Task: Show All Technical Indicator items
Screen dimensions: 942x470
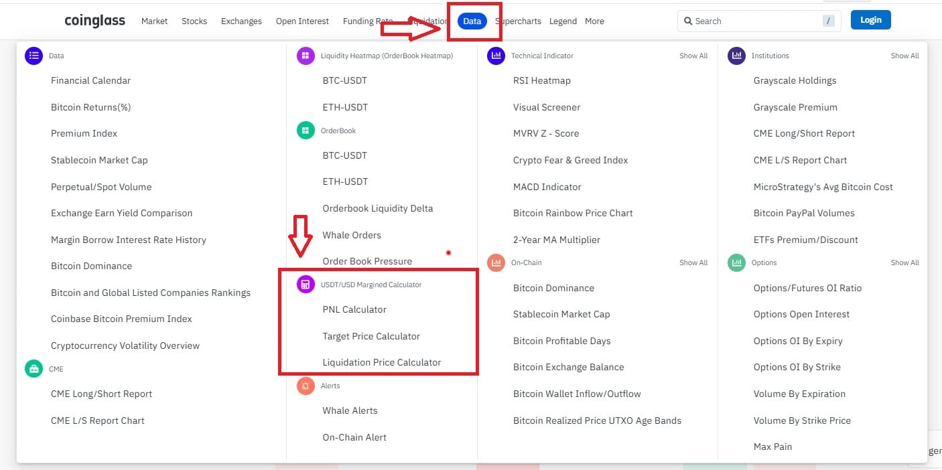Action: pyautogui.click(x=693, y=56)
